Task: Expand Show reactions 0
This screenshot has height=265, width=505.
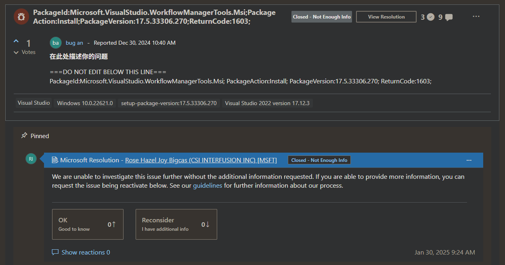Action: click(x=86, y=253)
